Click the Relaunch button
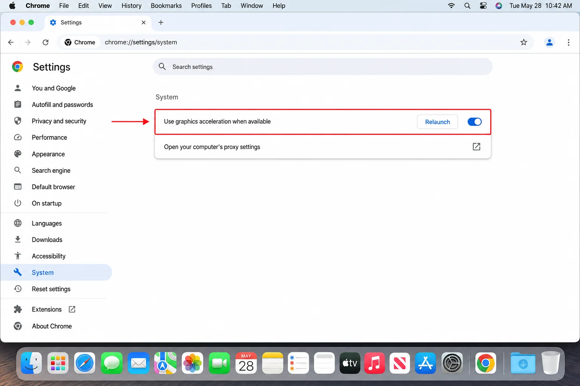 (x=437, y=122)
